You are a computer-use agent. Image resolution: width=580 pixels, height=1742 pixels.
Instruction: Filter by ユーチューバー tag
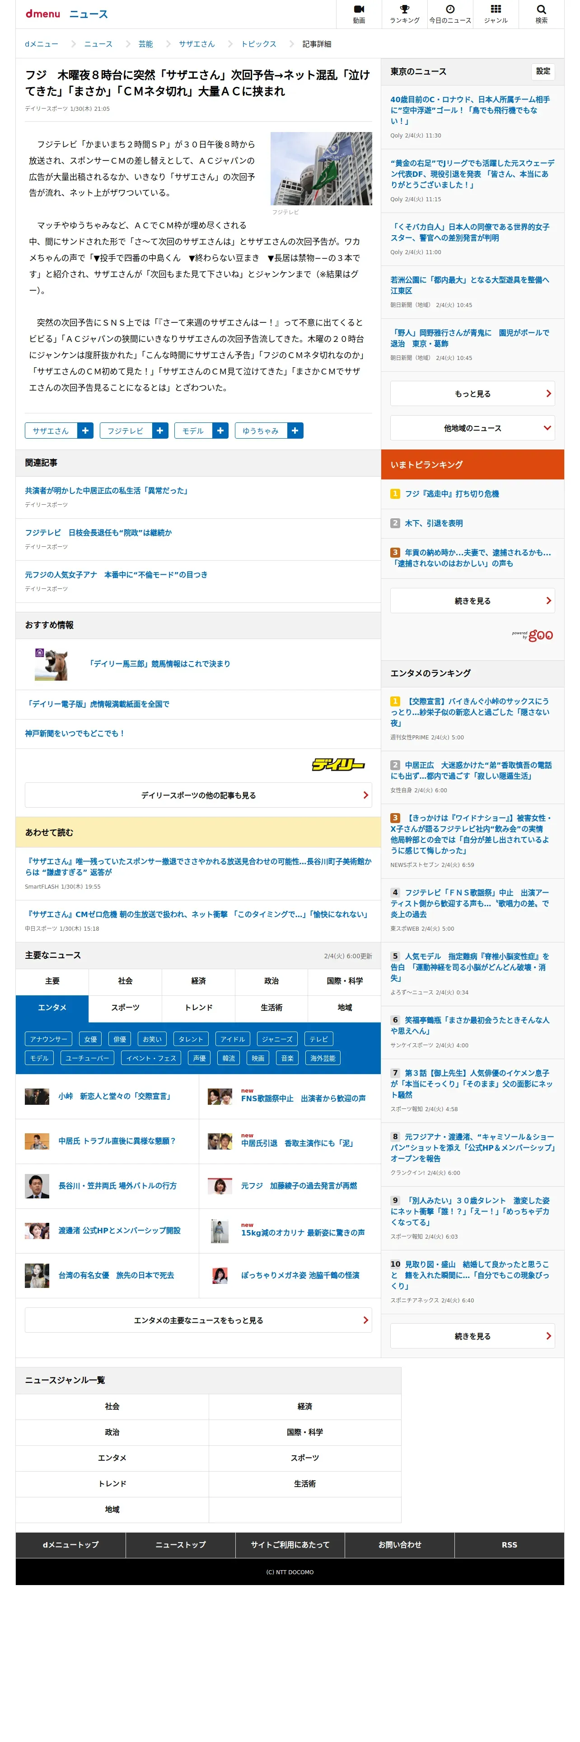coord(87,1058)
